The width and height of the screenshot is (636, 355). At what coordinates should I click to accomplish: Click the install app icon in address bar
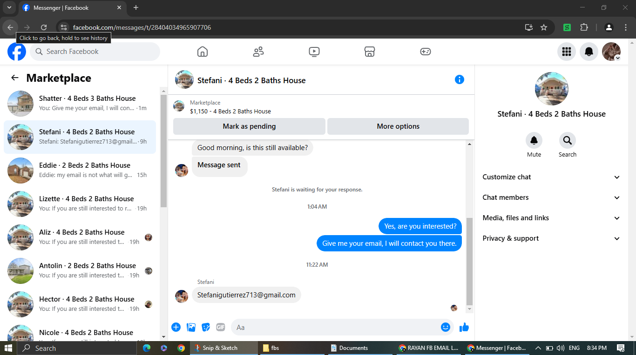pyautogui.click(x=529, y=27)
